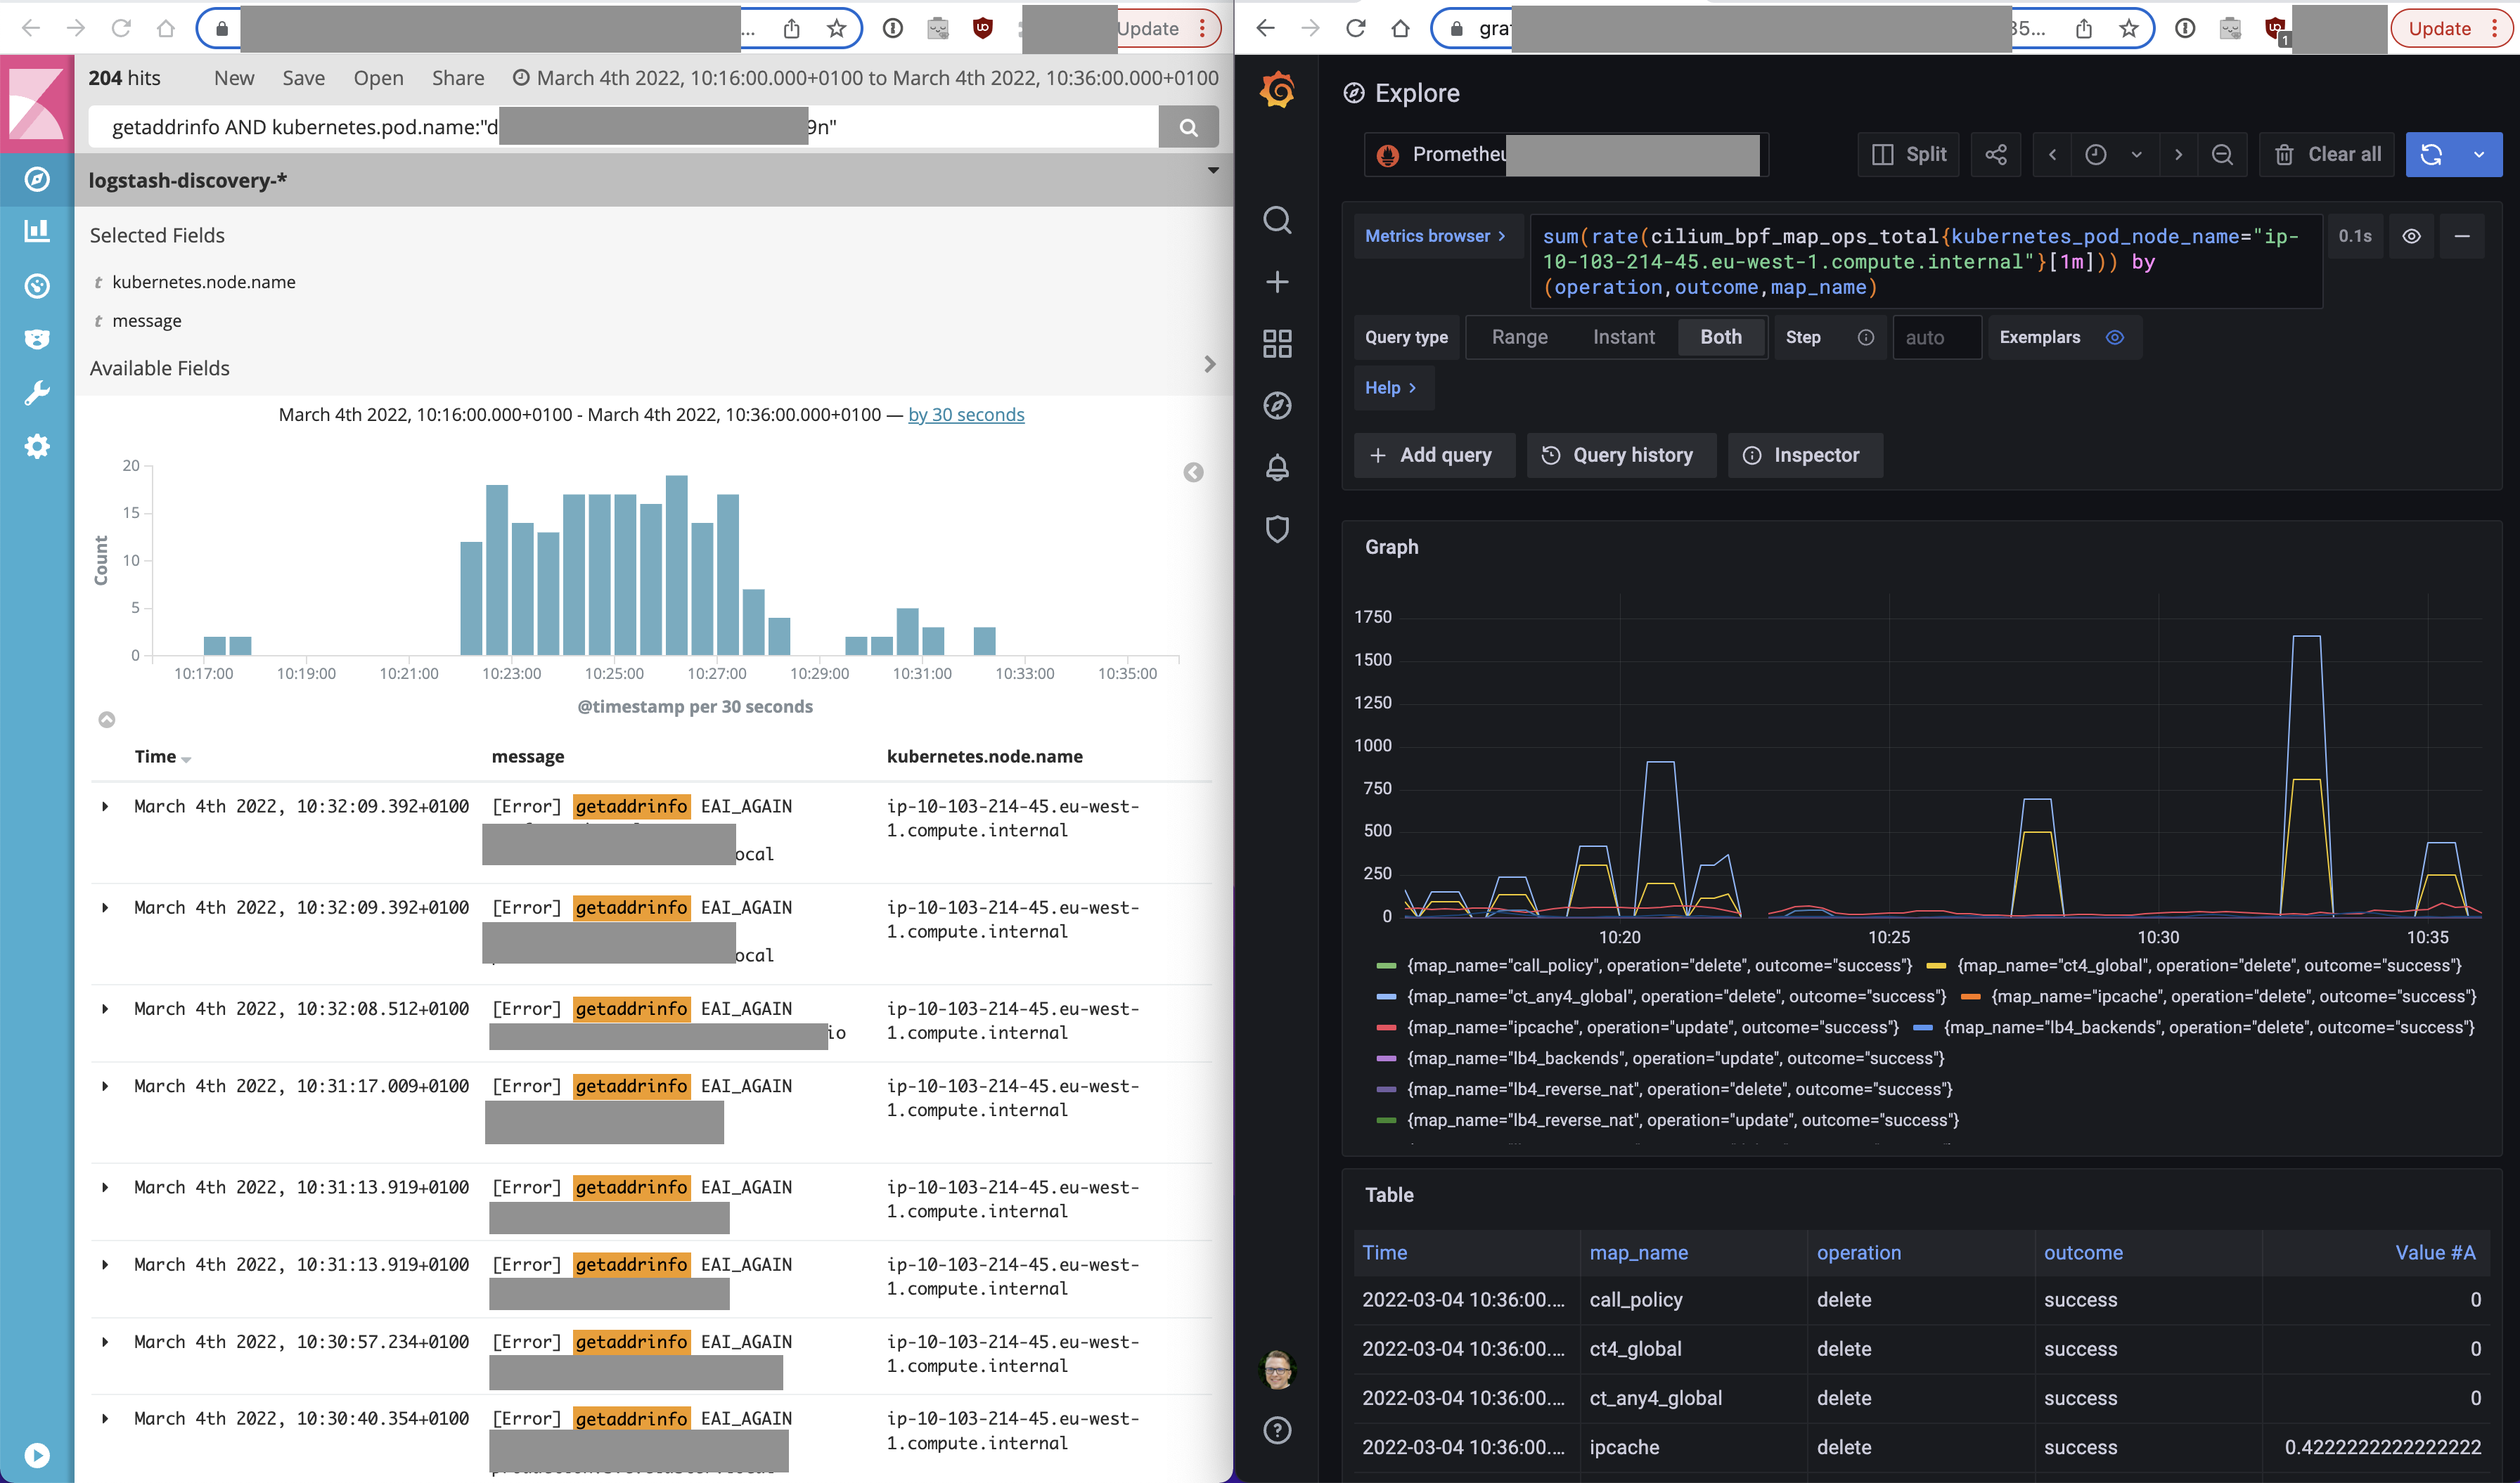This screenshot has width=2520, height=1483.
Task: Toggle Exemplars eye in Grafana query
Action: click(x=2114, y=338)
